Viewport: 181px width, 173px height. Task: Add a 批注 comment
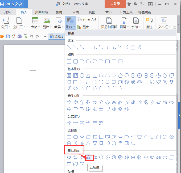149,23
